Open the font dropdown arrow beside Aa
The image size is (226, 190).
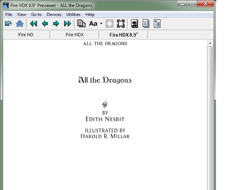pos(101,24)
